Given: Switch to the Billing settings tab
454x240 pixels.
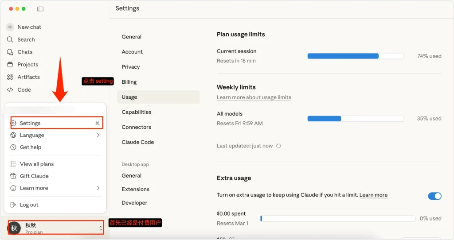Looking at the screenshot, I should tap(129, 82).
